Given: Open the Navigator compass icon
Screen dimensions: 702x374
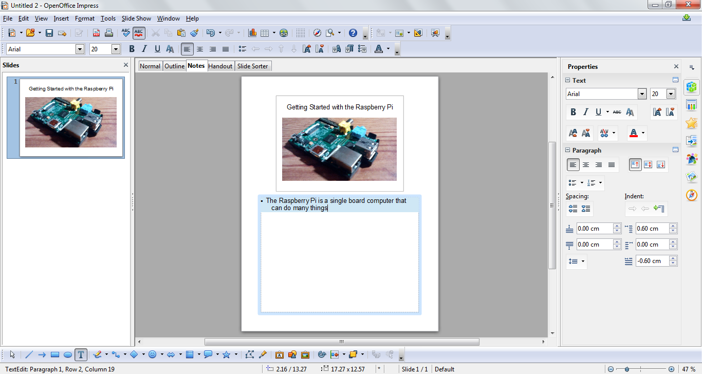Looking at the screenshot, I should pos(317,33).
